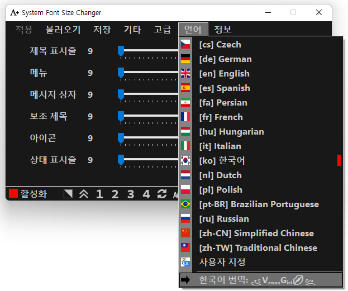Choose [hu] Hungarian language
Screen dimensions: 348x291
point(261,132)
